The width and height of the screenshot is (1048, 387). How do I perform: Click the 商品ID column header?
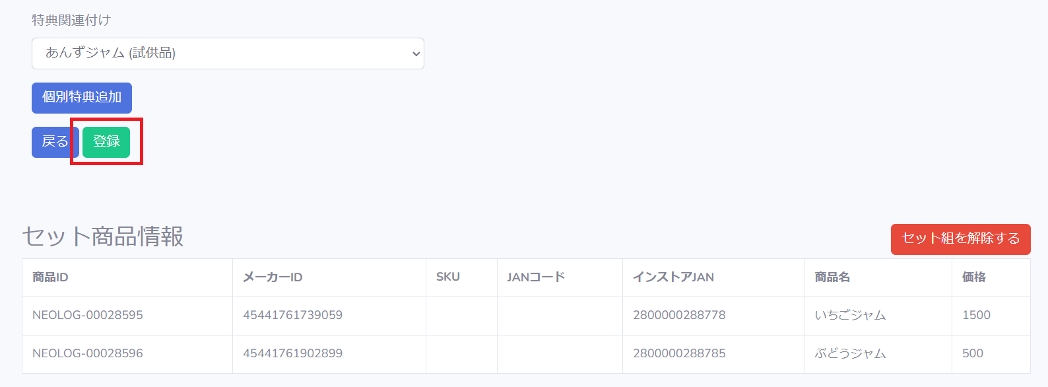[50, 277]
